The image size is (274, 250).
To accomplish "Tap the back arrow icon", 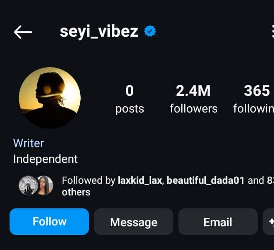I will click(23, 32).
